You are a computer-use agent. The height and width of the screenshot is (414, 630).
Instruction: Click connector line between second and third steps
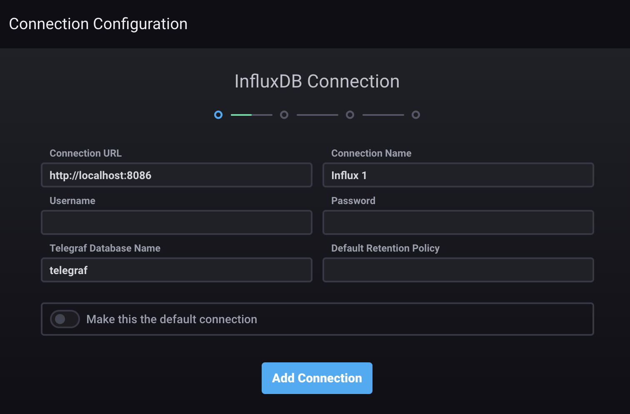coord(317,115)
